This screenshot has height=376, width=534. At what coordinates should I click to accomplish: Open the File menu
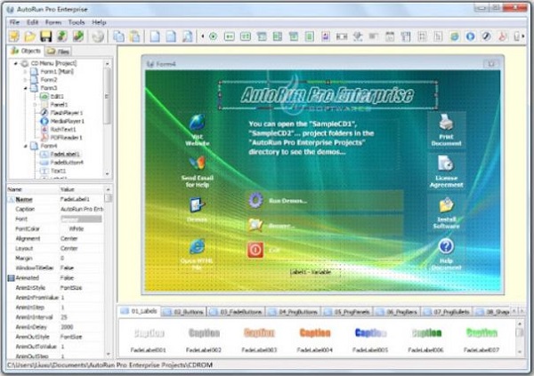(14, 22)
